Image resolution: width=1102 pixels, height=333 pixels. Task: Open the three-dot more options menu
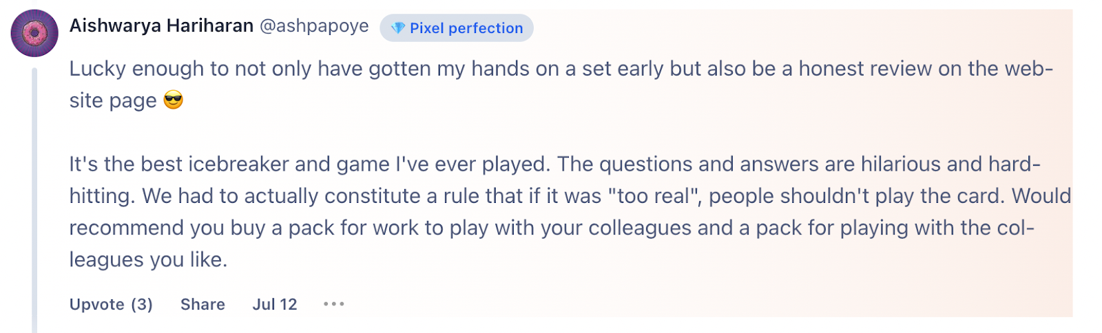(x=333, y=304)
